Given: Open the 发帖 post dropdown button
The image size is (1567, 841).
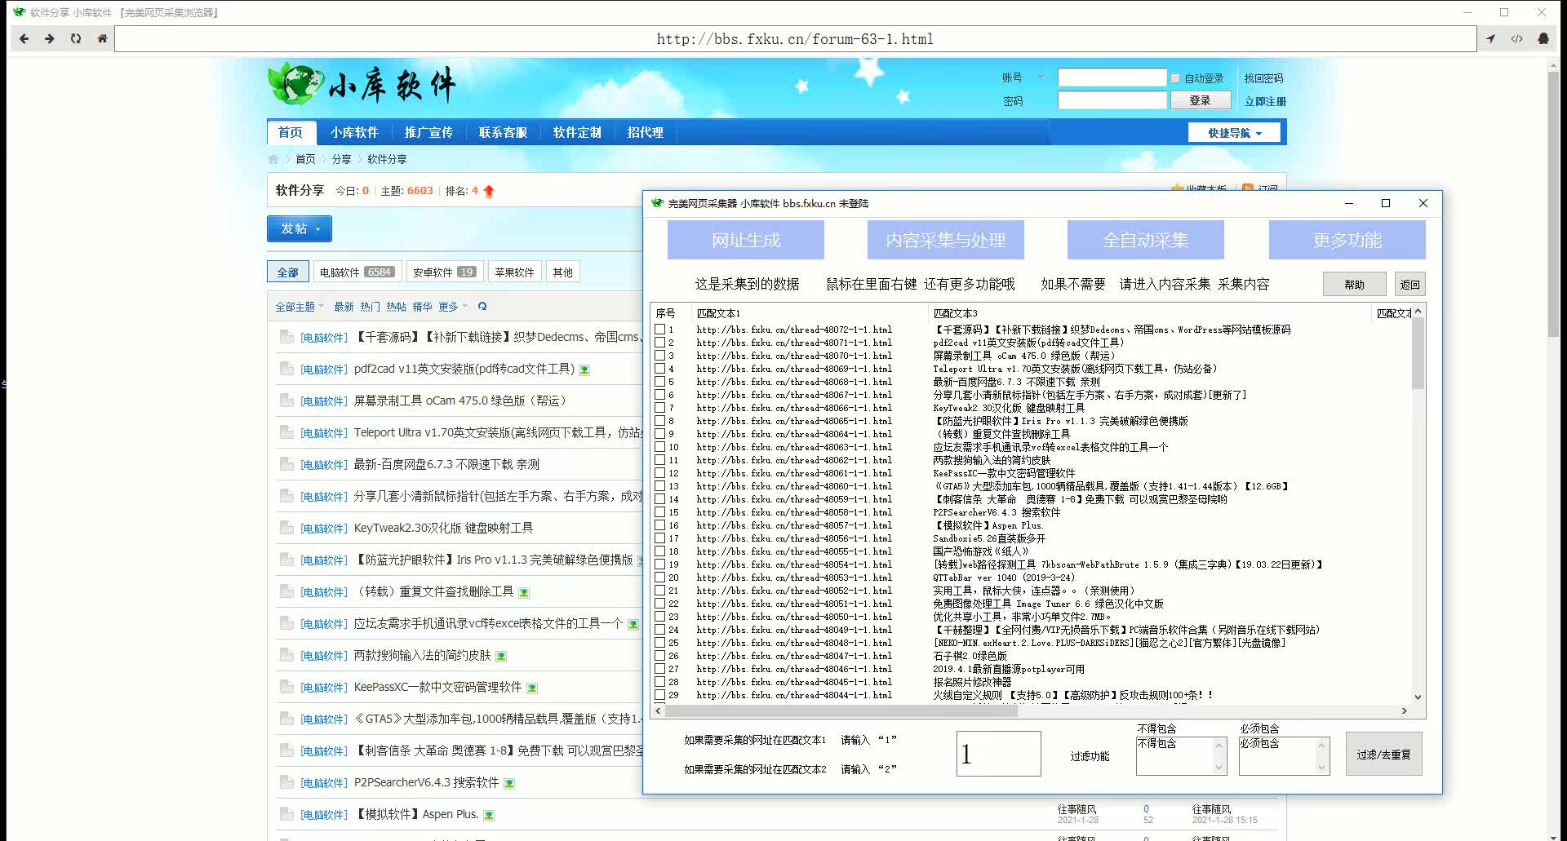Looking at the screenshot, I should pyautogui.click(x=300, y=229).
